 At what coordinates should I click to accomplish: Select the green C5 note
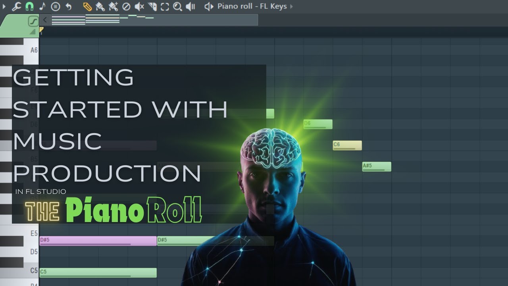click(98, 273)
